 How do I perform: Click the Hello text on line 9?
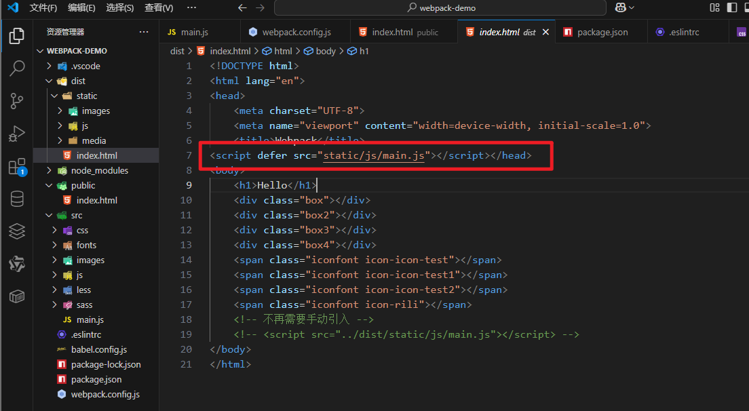(272, 185)
